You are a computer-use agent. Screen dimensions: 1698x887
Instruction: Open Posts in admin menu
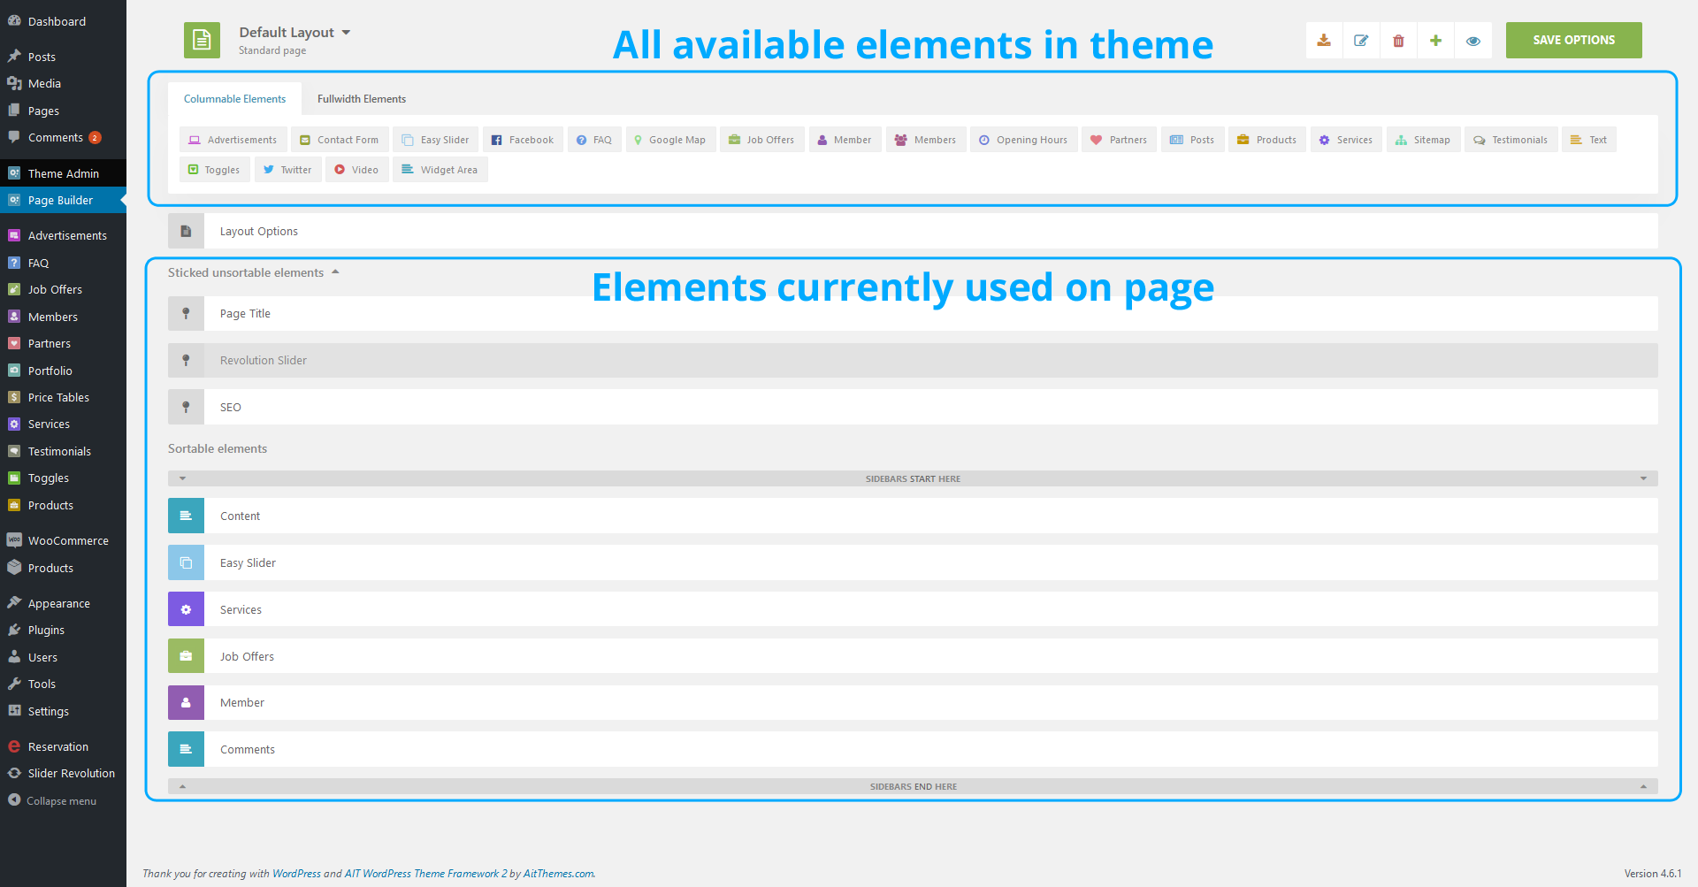pyautogui.click(x=63, y=57)
